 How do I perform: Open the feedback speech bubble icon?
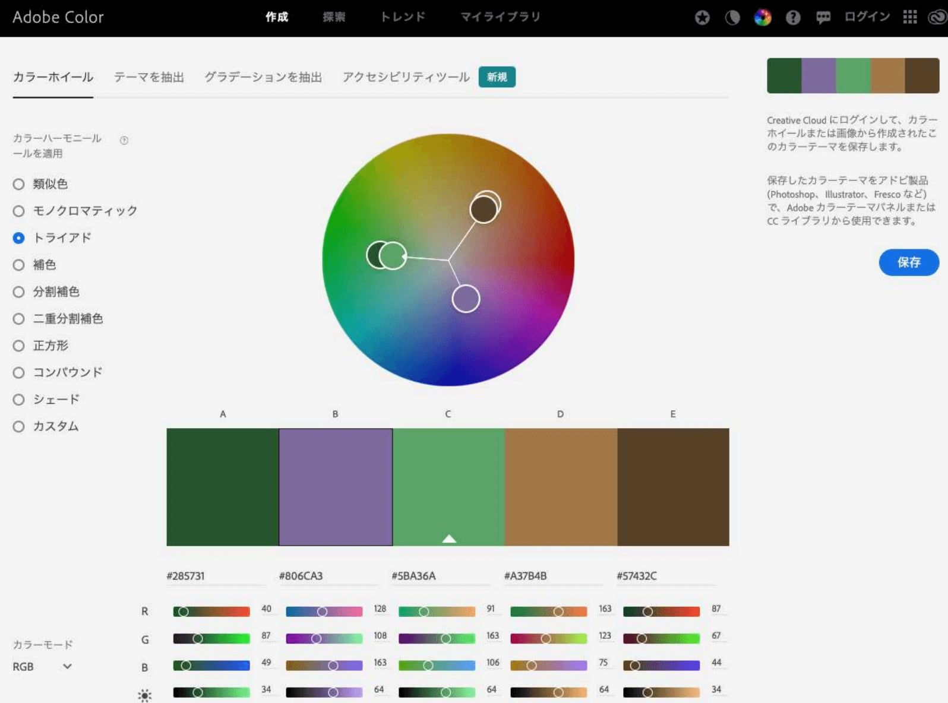pyautogui.click(x=823, y=18)
